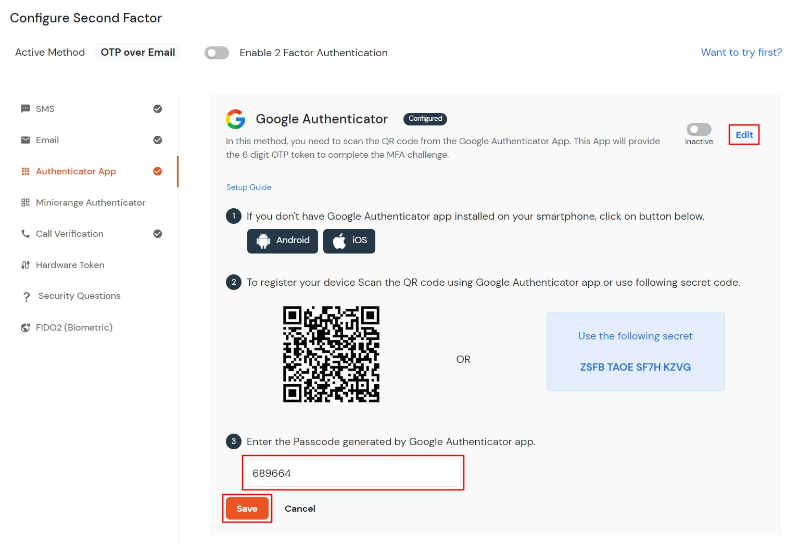This screenshot has width=798, height=544.
Task: Click the green checkmark beside Email
Action: coord(158,140)
